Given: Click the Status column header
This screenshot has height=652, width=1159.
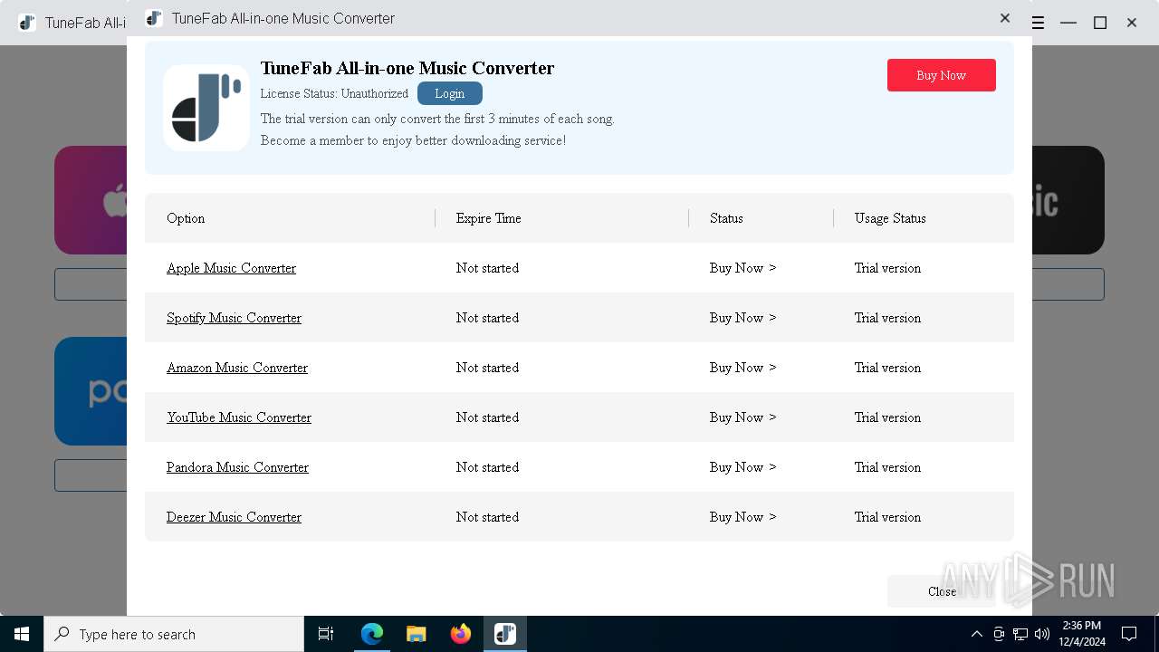Looking at the screenshot, I should coord(726,218).
